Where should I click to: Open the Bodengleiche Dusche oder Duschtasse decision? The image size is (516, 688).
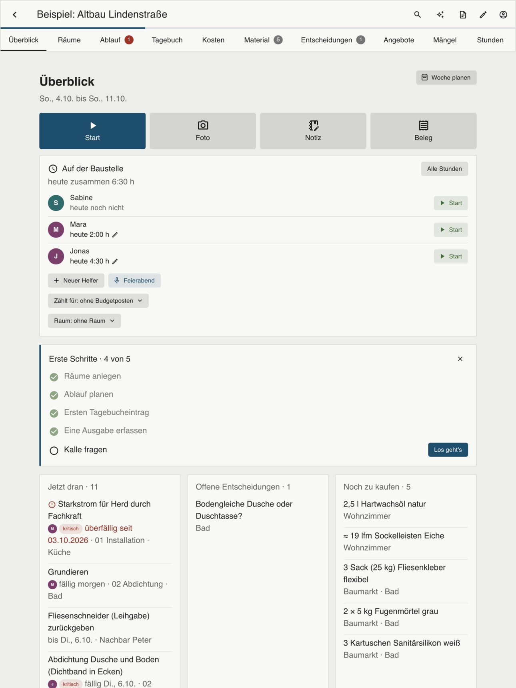(x=258, y=516)
